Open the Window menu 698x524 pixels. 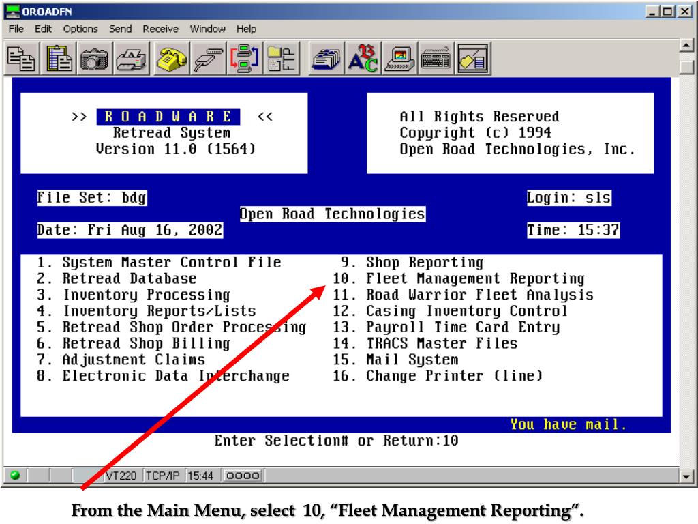pos(207,29)
